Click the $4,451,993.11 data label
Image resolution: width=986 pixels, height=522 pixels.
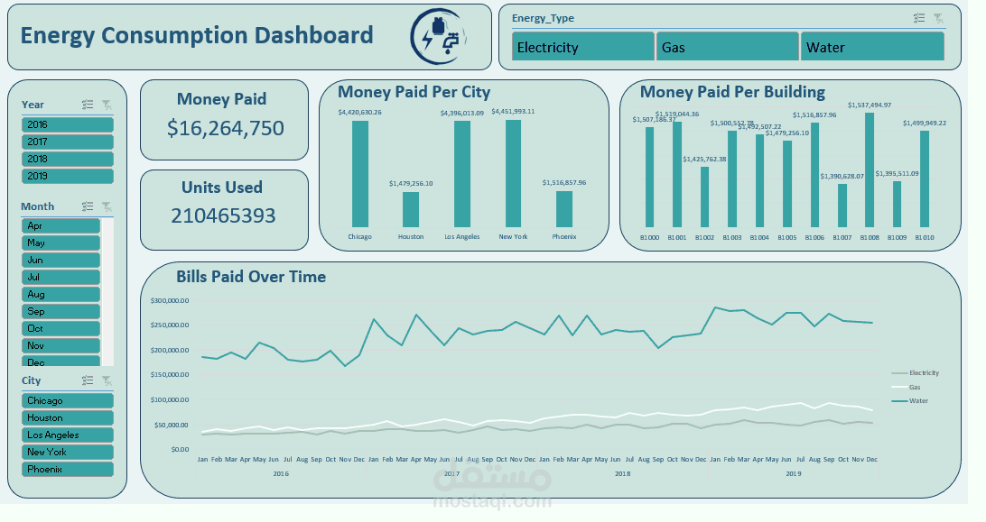click(513, 111)
